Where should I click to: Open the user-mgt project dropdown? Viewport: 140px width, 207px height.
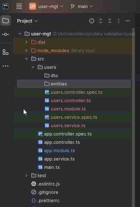click(46, 7)
